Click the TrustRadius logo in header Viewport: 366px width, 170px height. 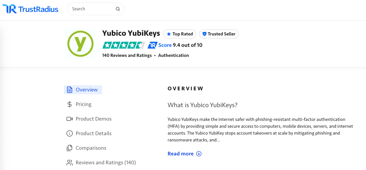pyautogui.click(x=30, y=9)
